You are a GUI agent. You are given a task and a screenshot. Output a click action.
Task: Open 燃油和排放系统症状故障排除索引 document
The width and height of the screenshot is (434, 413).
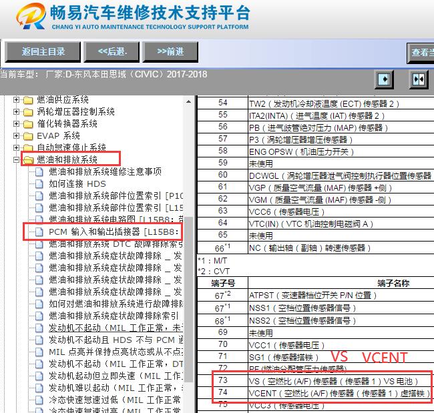[x=114, y=316]
